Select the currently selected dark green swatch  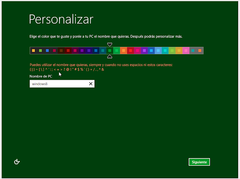pos(109,51)
